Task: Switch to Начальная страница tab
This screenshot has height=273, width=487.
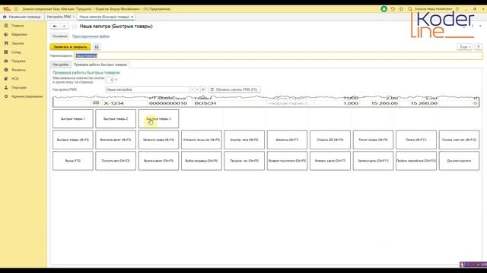Action: [x=22, y=17]
